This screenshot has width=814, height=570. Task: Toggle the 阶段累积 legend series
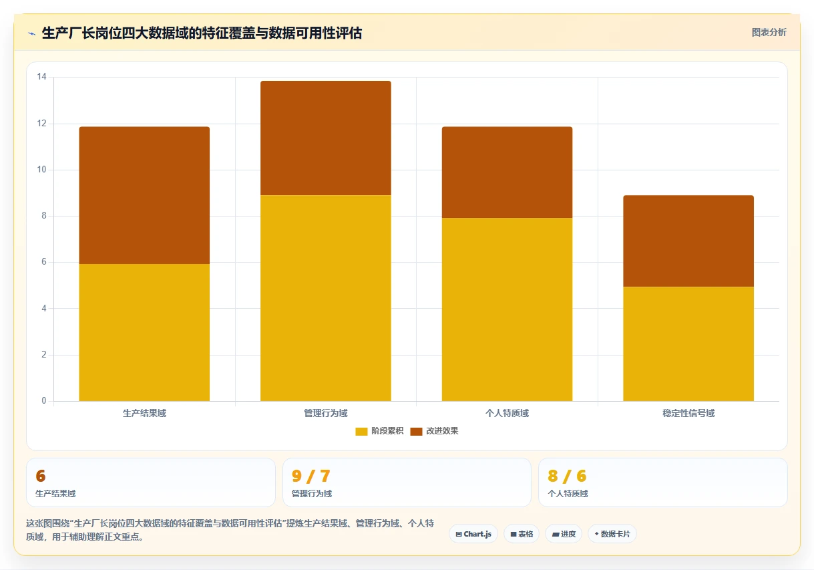[x=379, y=431]
